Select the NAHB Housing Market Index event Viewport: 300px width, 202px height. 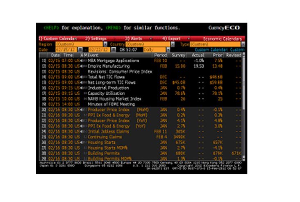114,99
